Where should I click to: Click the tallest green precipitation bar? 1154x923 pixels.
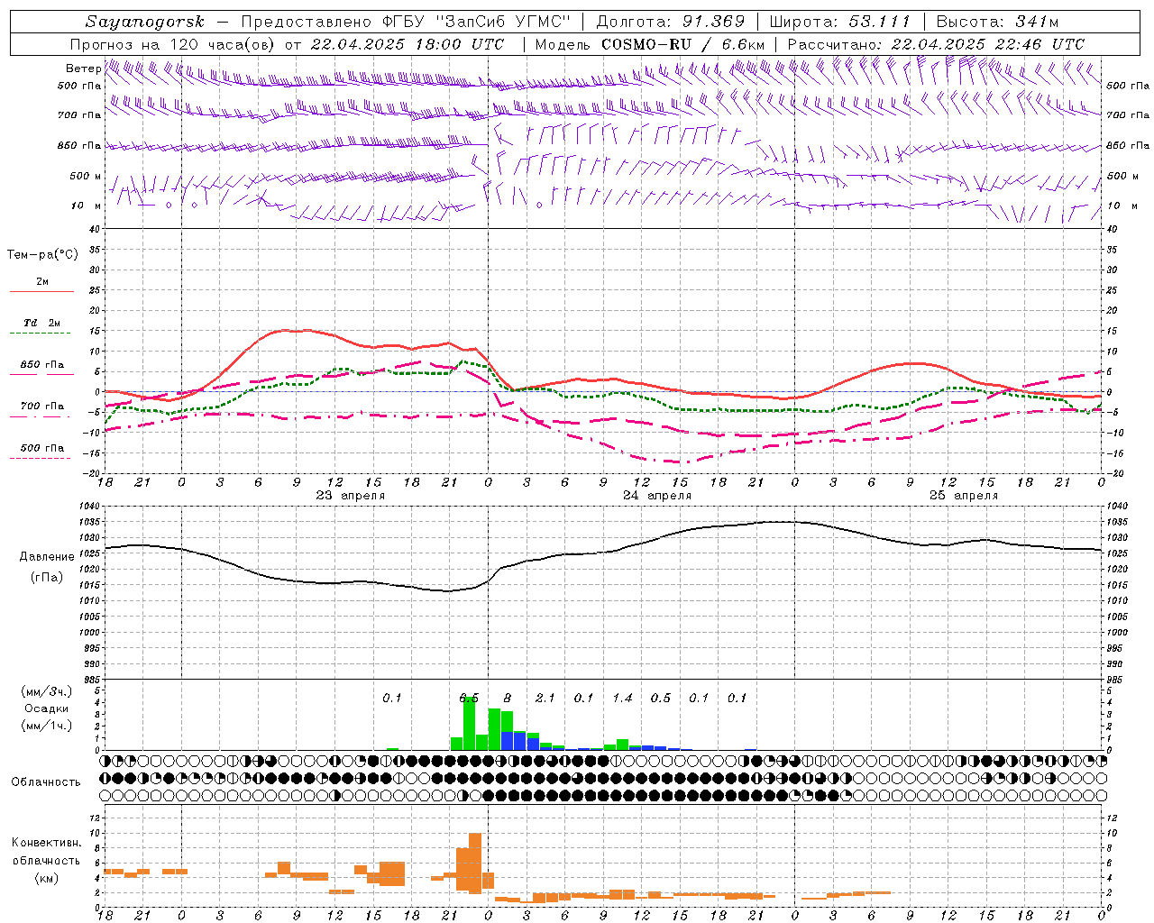pyautogui.click(x=469, y=724)
